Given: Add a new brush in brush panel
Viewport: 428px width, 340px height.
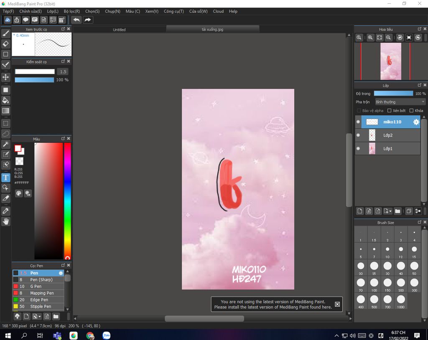Looking at the screenshot, I should pyautogui.click(x=26, y=316).
